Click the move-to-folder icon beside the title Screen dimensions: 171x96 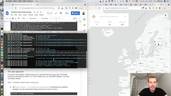tap(38, 12)
